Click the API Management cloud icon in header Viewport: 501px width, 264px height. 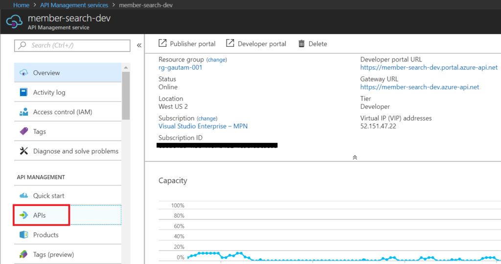[x=14, y=22]
